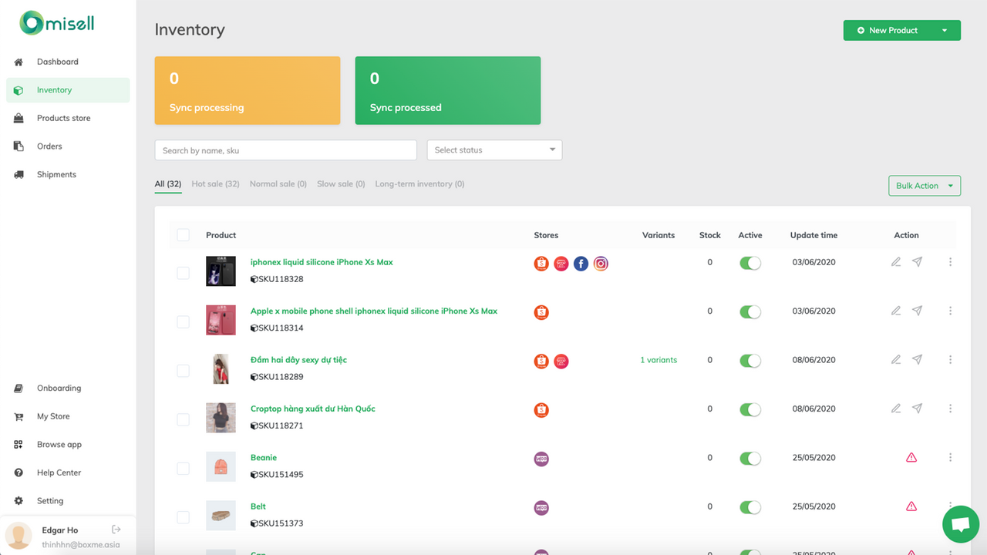Viewport: 987px width, 555px height.
Task: Open the New Product dropdown arrow
Action: (946, 30)
